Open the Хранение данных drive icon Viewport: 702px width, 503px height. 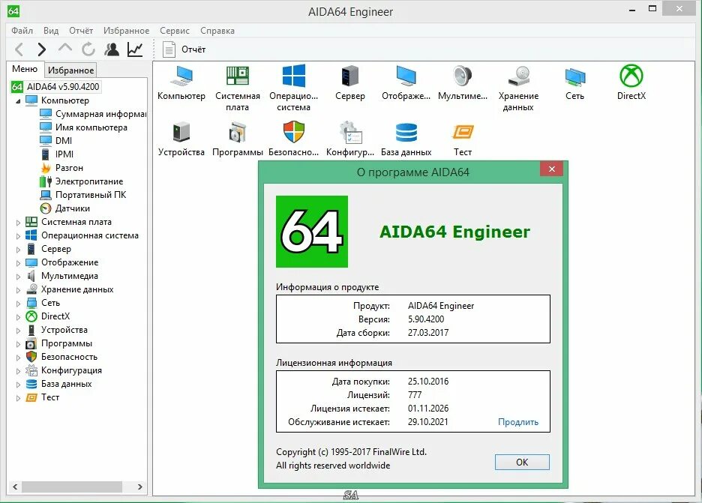(x=518, y=76)
